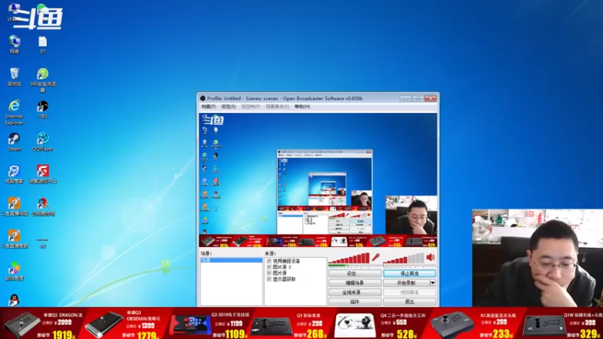Click inside the OBS preview area
Screen dimensions: 603x339
(318, 180)
